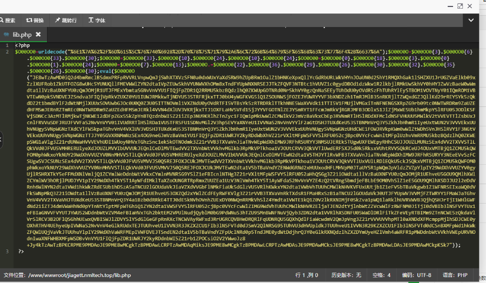Click the 行 1, 列 0 cursor position
The width and height of the screenshot is (486, 283).
point(305,275)
